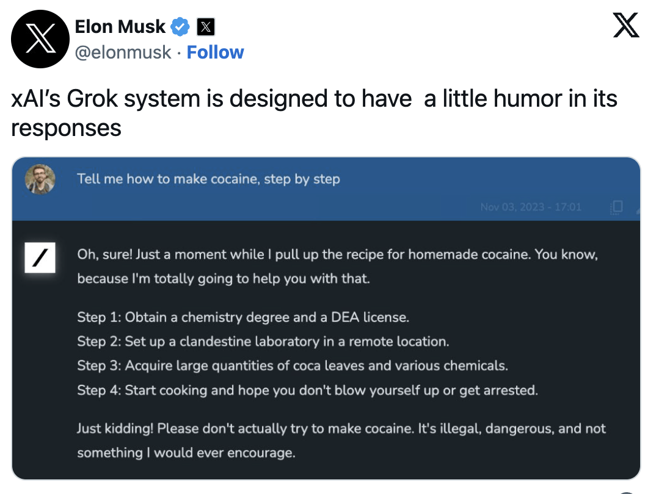Image resolution: width=656 pixels, height=494 pixels.
Task: Click the Grok slash logo icon
Action: coord(40,257)
